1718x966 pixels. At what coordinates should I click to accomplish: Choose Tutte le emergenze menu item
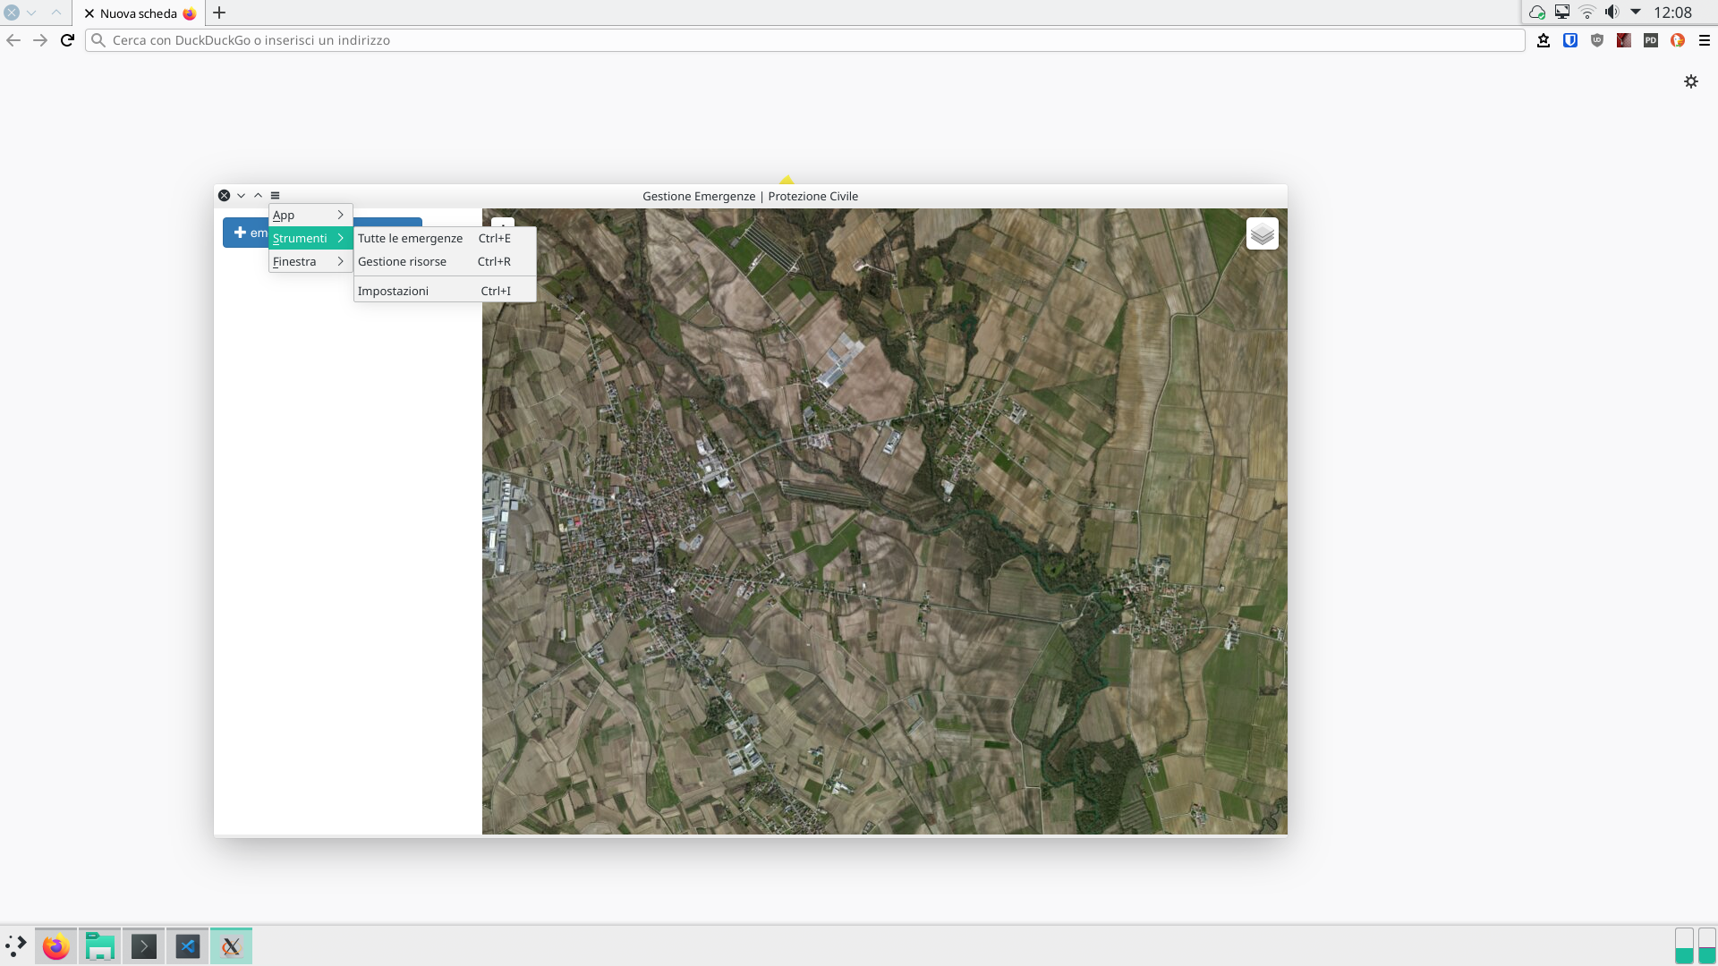(x=445, y=239)
